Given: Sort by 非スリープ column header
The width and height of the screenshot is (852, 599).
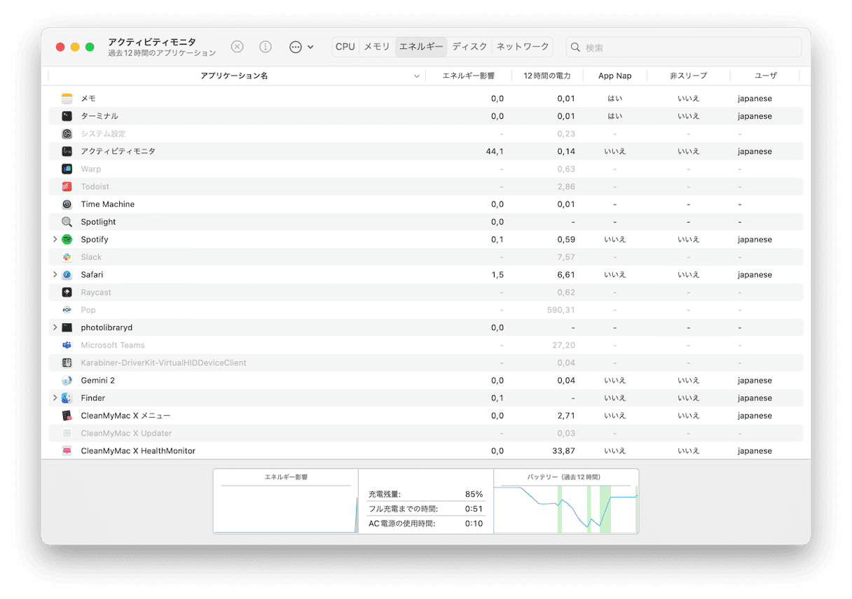Looking at the screenshot, I should coord(688,76).
